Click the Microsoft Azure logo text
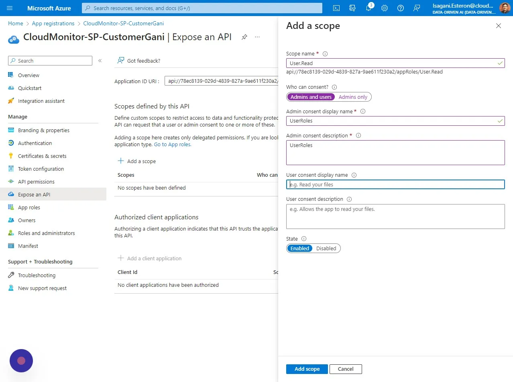The image size is (513, 382). click(x=49, y=8)
